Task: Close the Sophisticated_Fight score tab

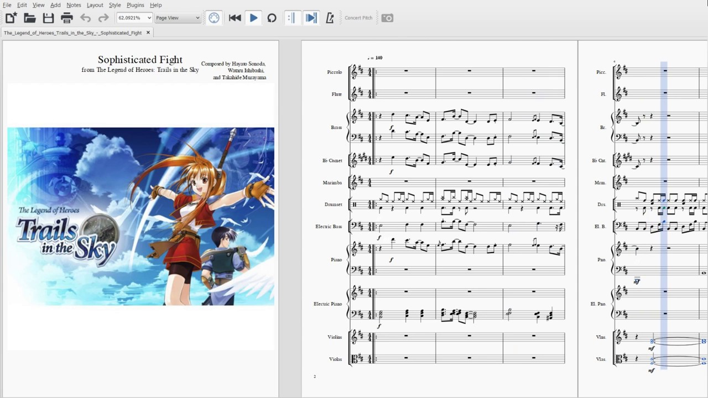Action: [x=148, y=33]
